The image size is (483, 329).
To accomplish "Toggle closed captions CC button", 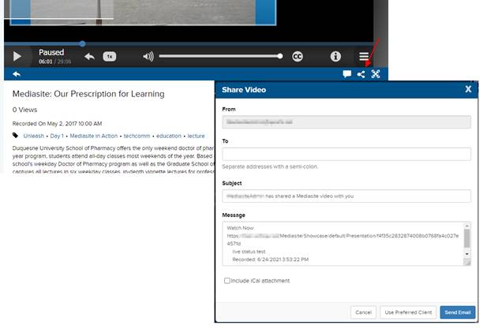I will click(298, 56).
